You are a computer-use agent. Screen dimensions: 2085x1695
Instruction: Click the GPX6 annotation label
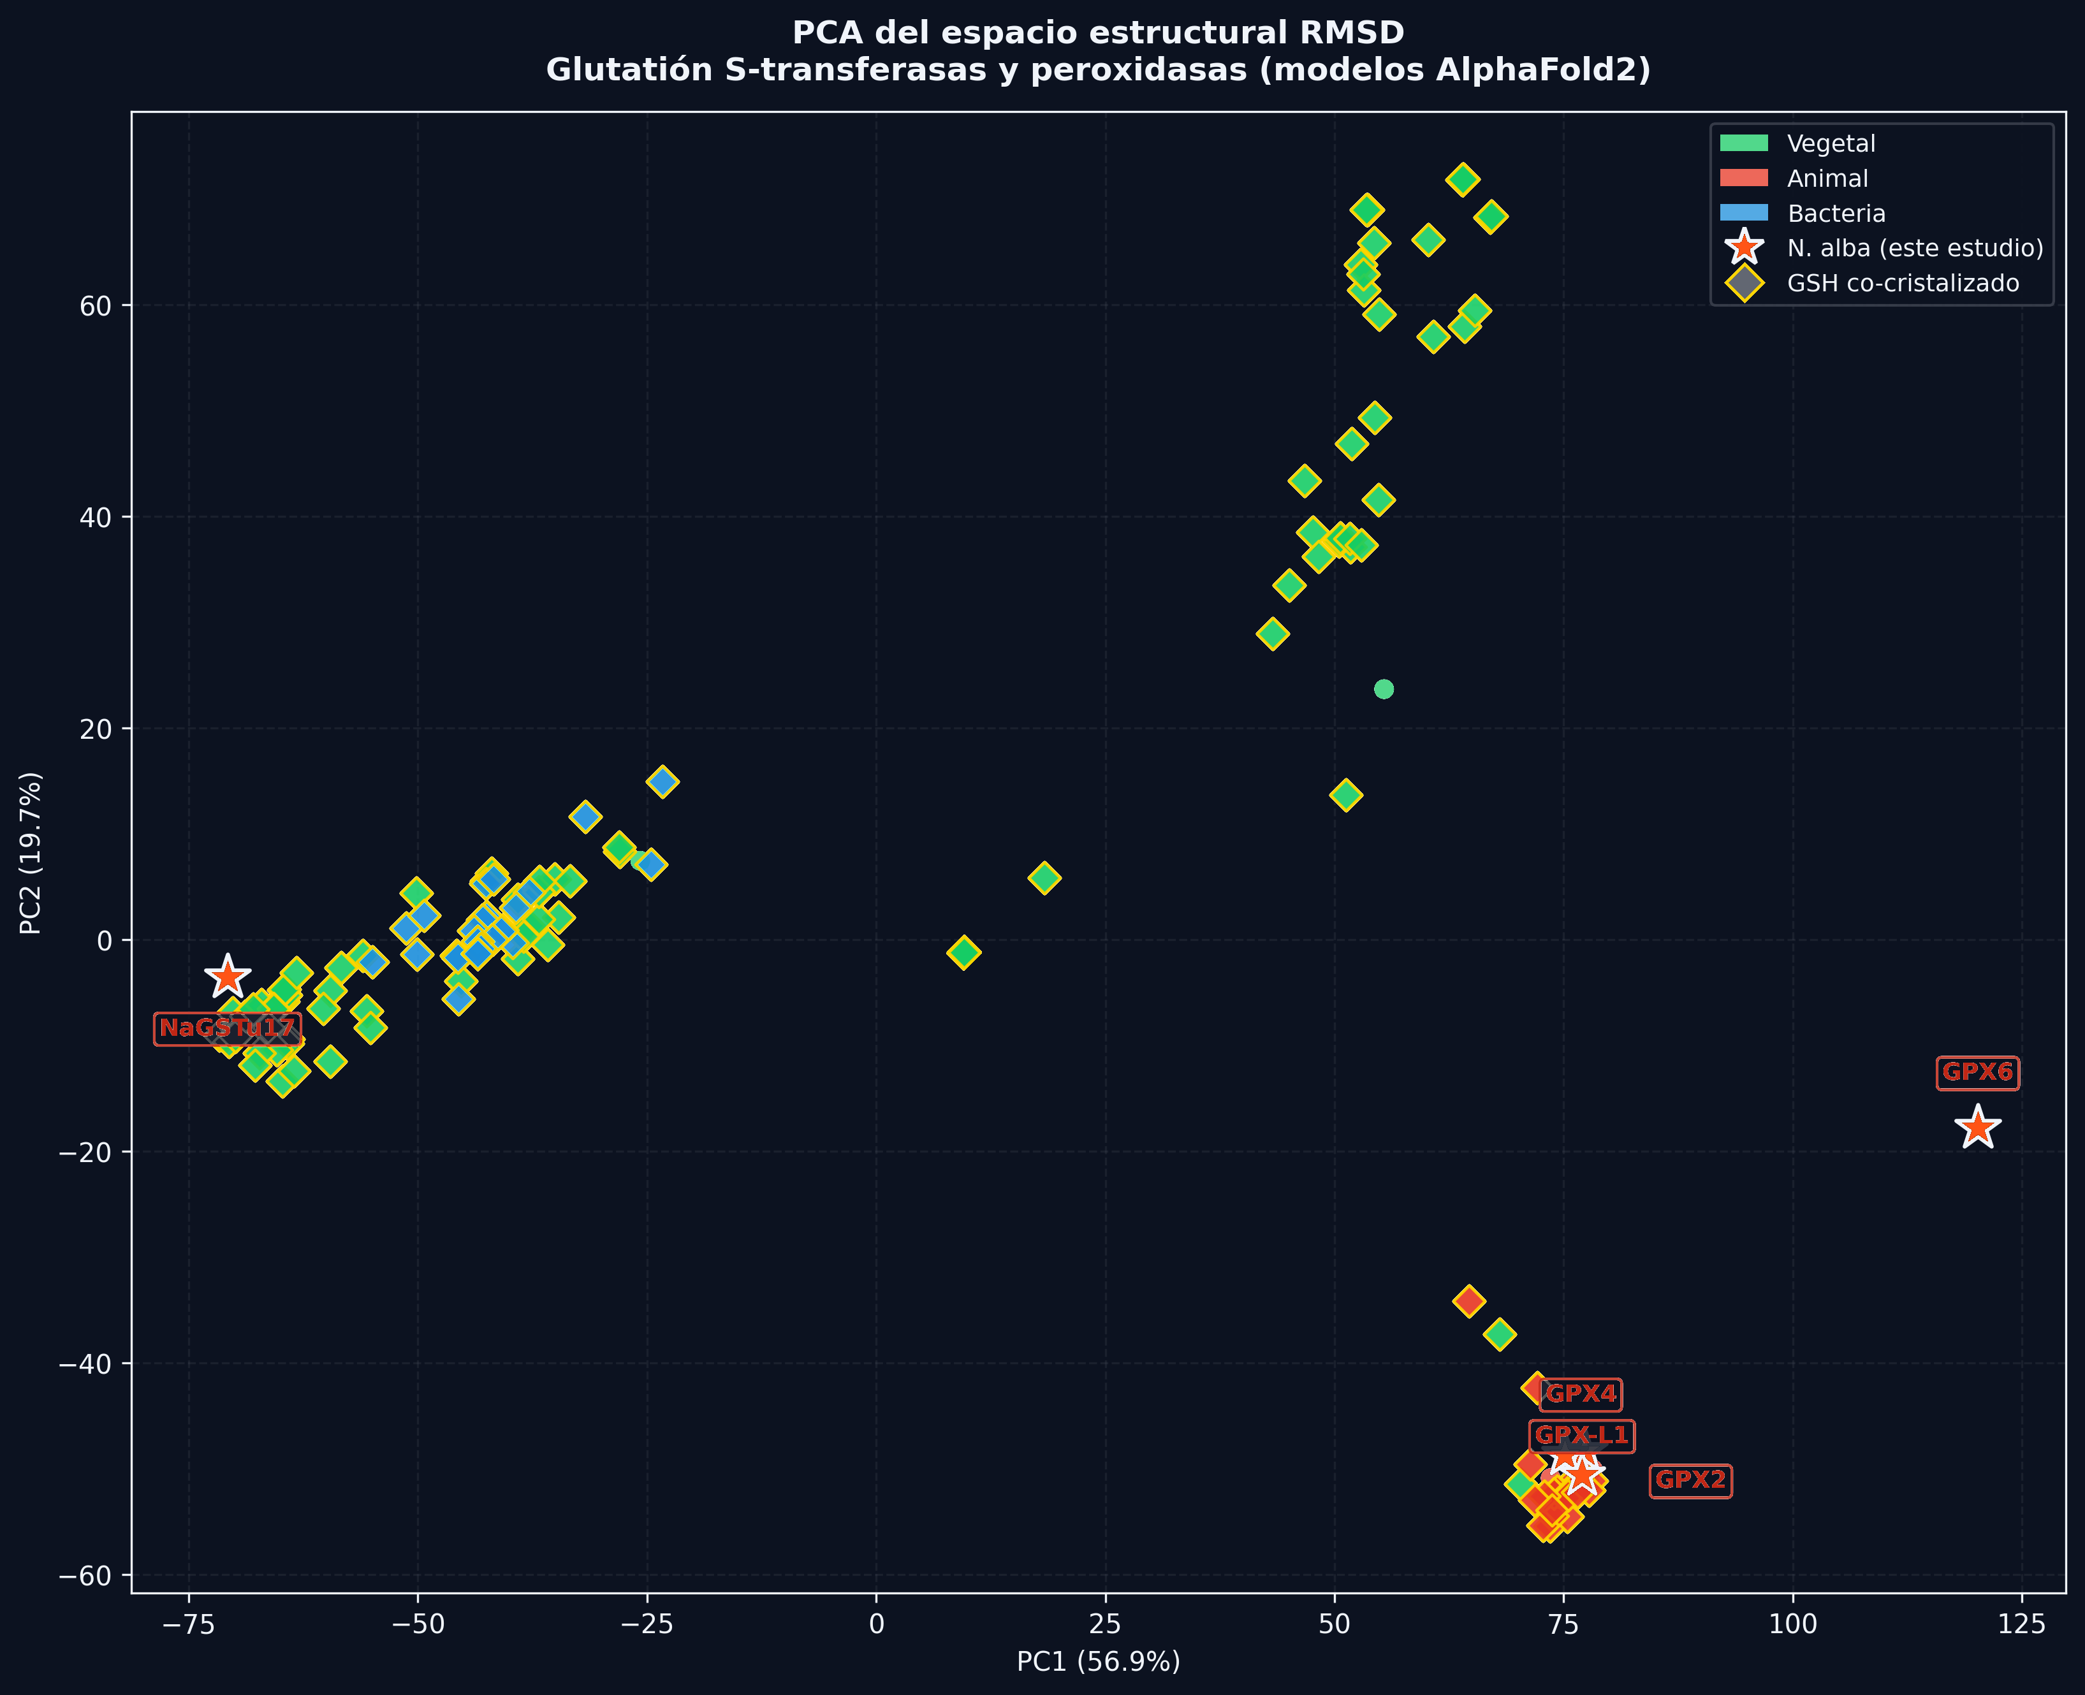(x=1978, y=1072)
